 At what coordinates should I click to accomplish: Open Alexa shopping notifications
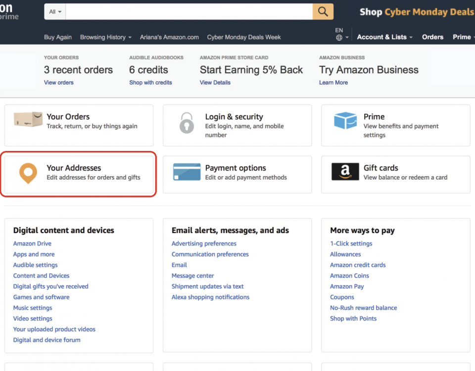click(x=211, y=297)
